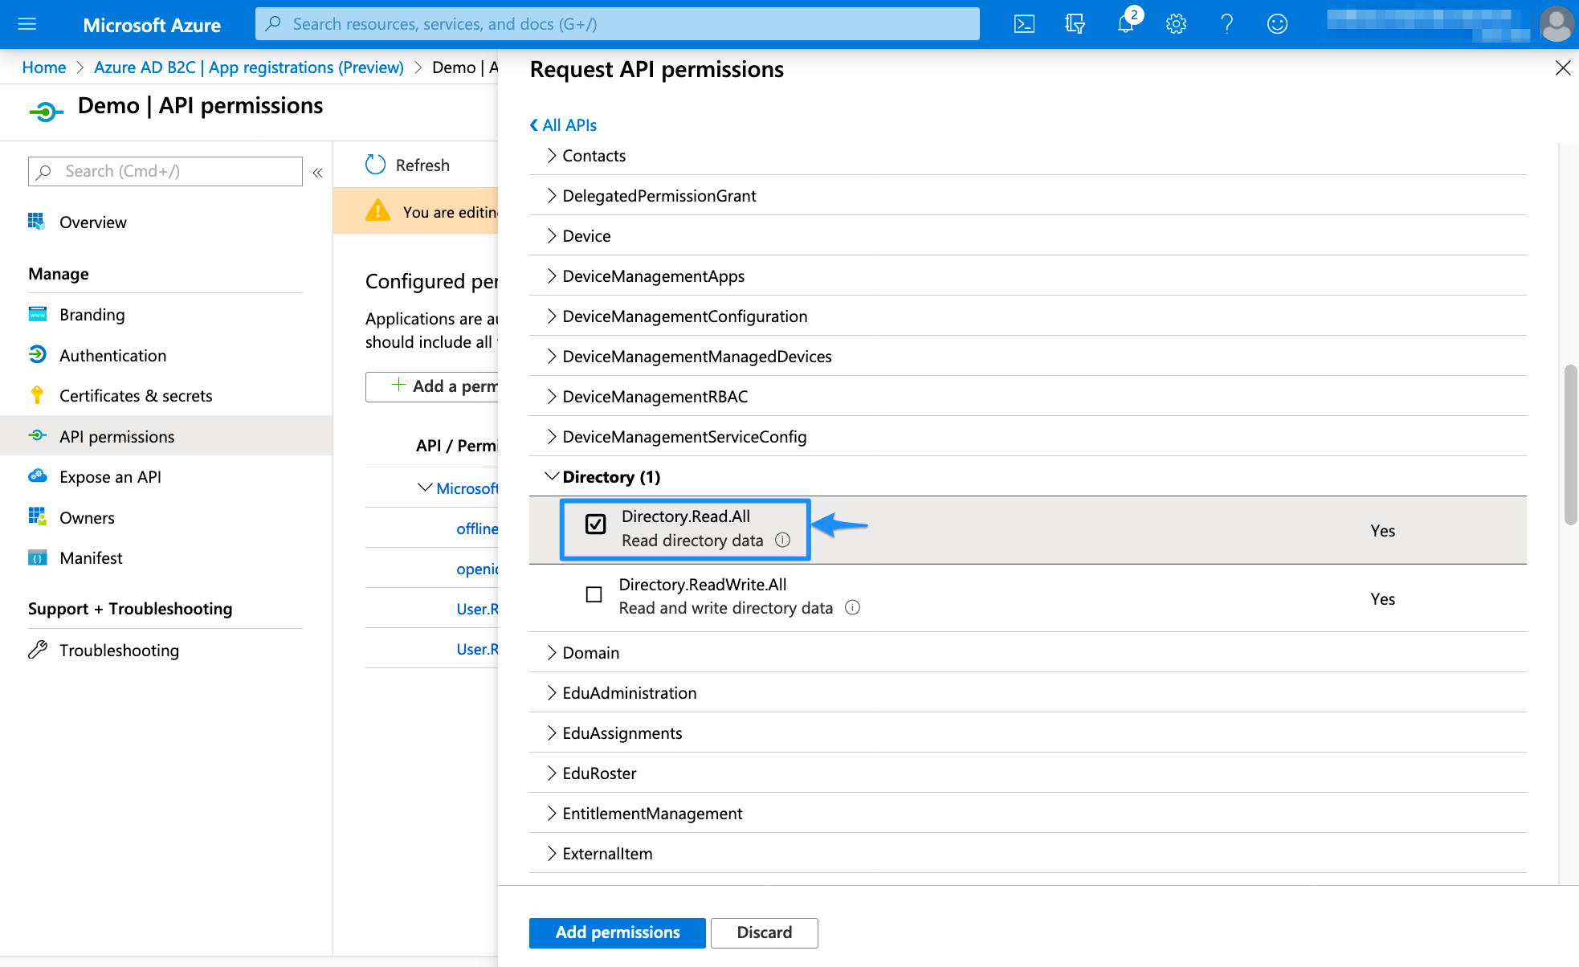Open the Manifest section in the sidebar
Viewport: 1579px width, 967px height.
91,557
